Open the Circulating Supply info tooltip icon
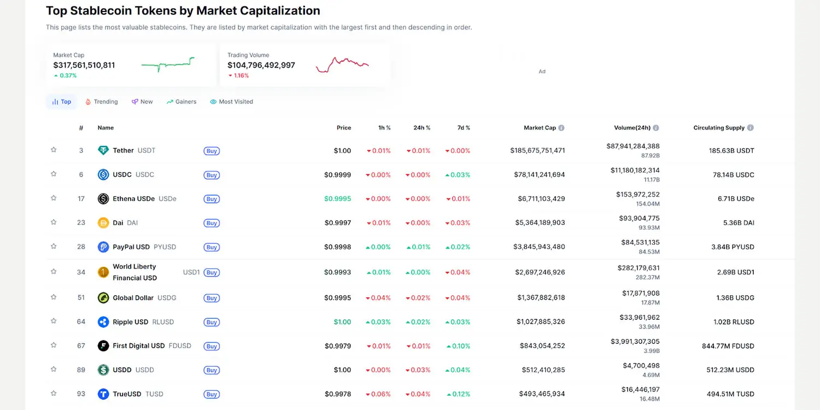Image resolution: width=820 pixels, height=410 pixels. pyautogui.click(x=750, y=127)
